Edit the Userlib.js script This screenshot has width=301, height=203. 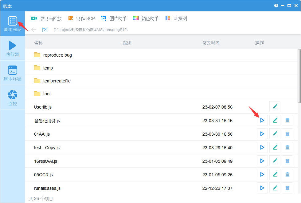click(275, 107)
